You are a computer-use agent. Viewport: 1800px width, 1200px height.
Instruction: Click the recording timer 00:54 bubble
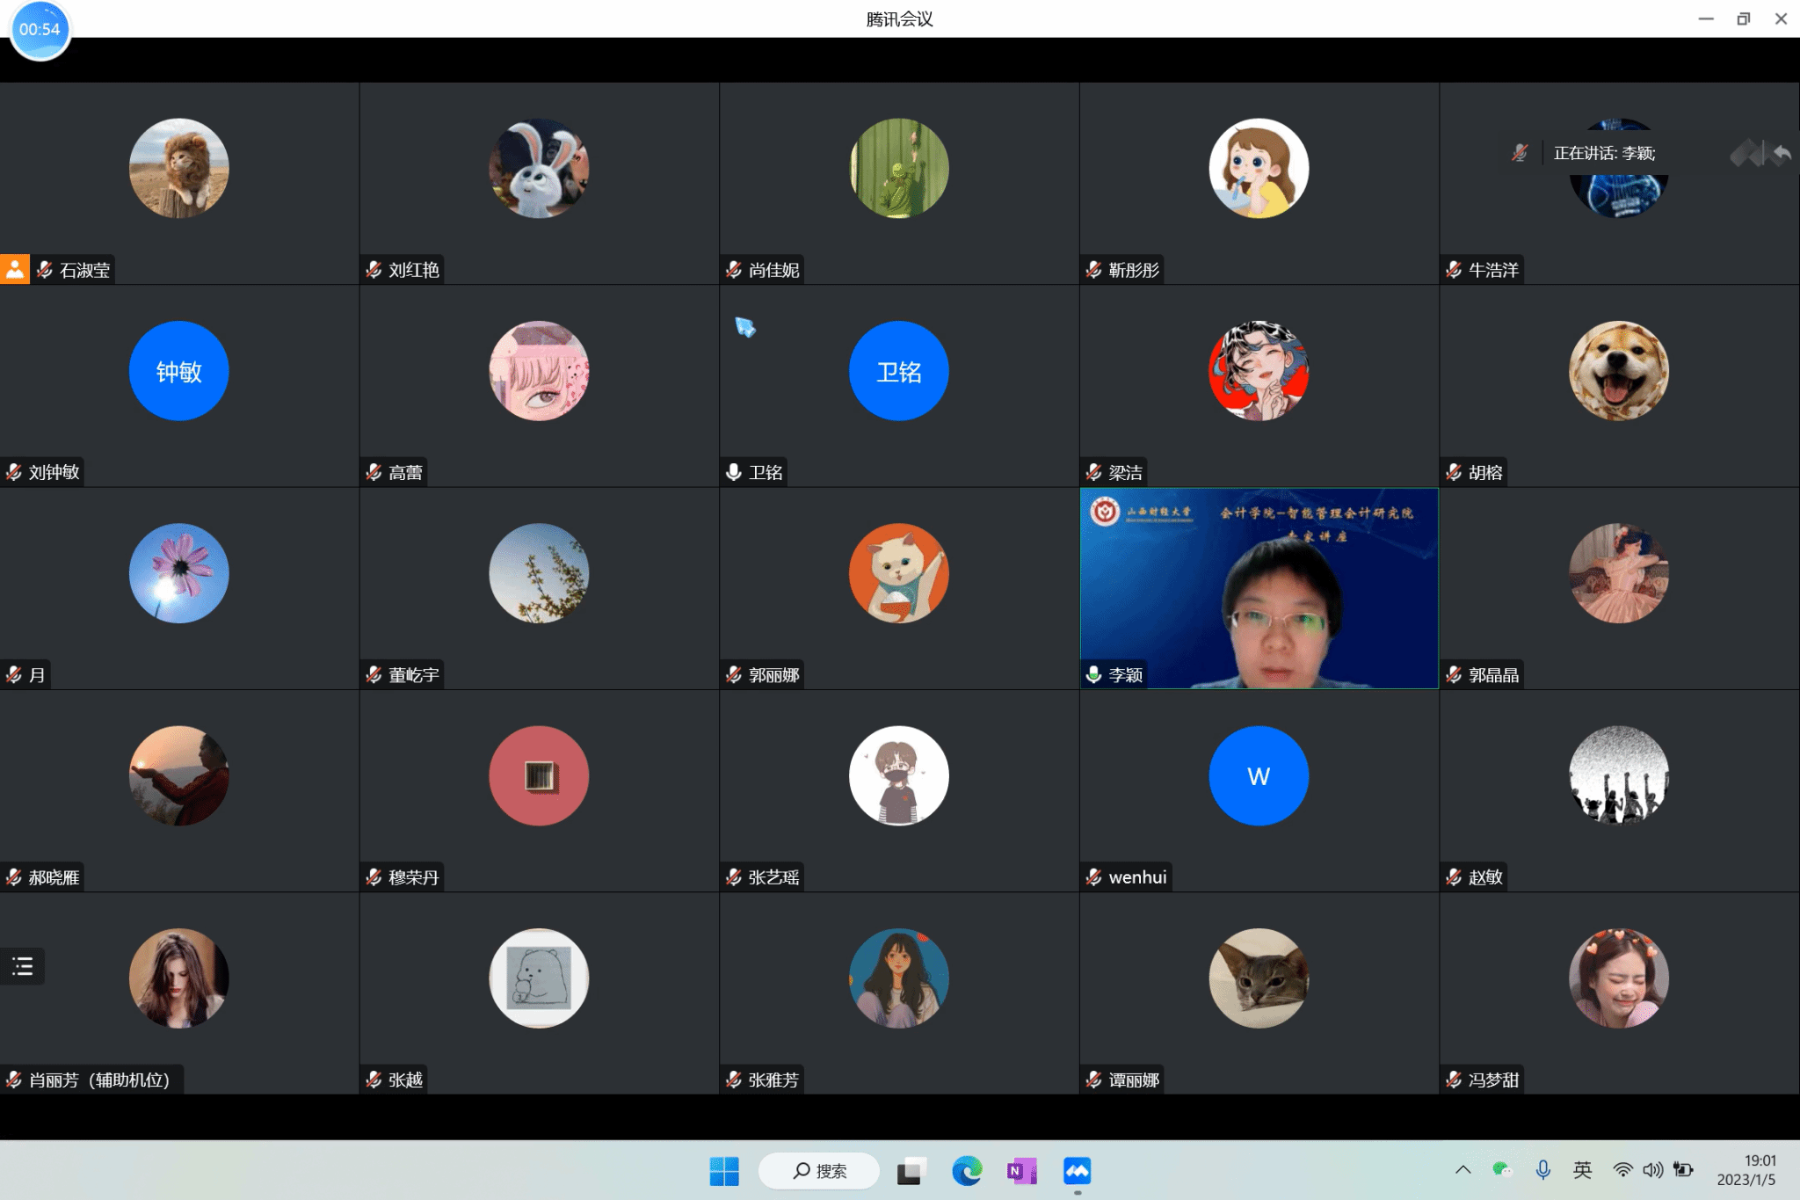[x=40, y=30]
